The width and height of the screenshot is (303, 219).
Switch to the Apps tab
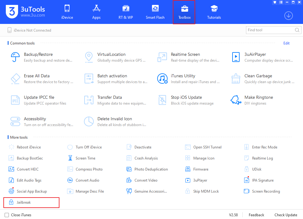96,12
